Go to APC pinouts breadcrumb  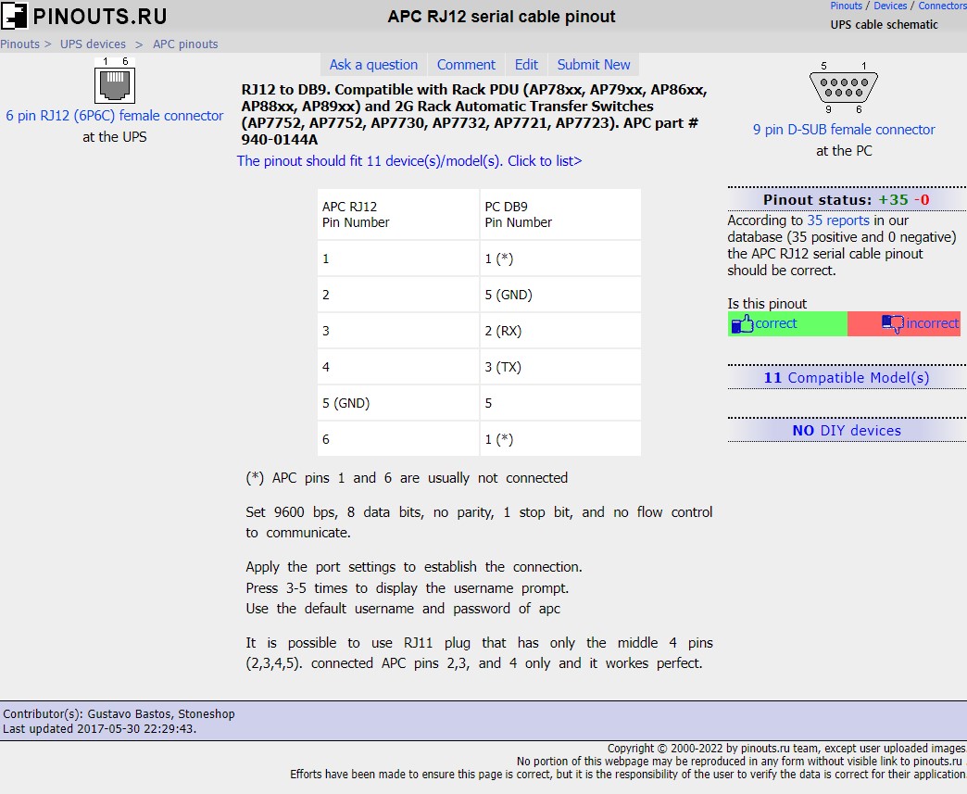(x=185, y=44)
